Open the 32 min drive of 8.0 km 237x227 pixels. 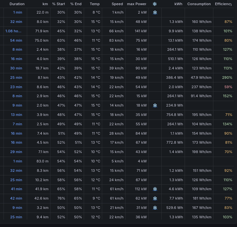pos(16,22)
